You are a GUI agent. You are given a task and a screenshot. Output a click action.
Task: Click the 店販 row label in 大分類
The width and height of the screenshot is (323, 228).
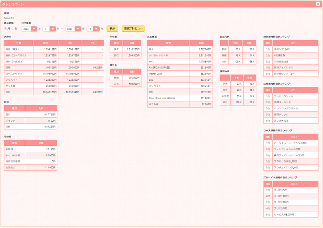click(8, 68)
